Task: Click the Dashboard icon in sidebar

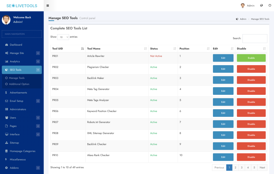Action: point(7,45)
